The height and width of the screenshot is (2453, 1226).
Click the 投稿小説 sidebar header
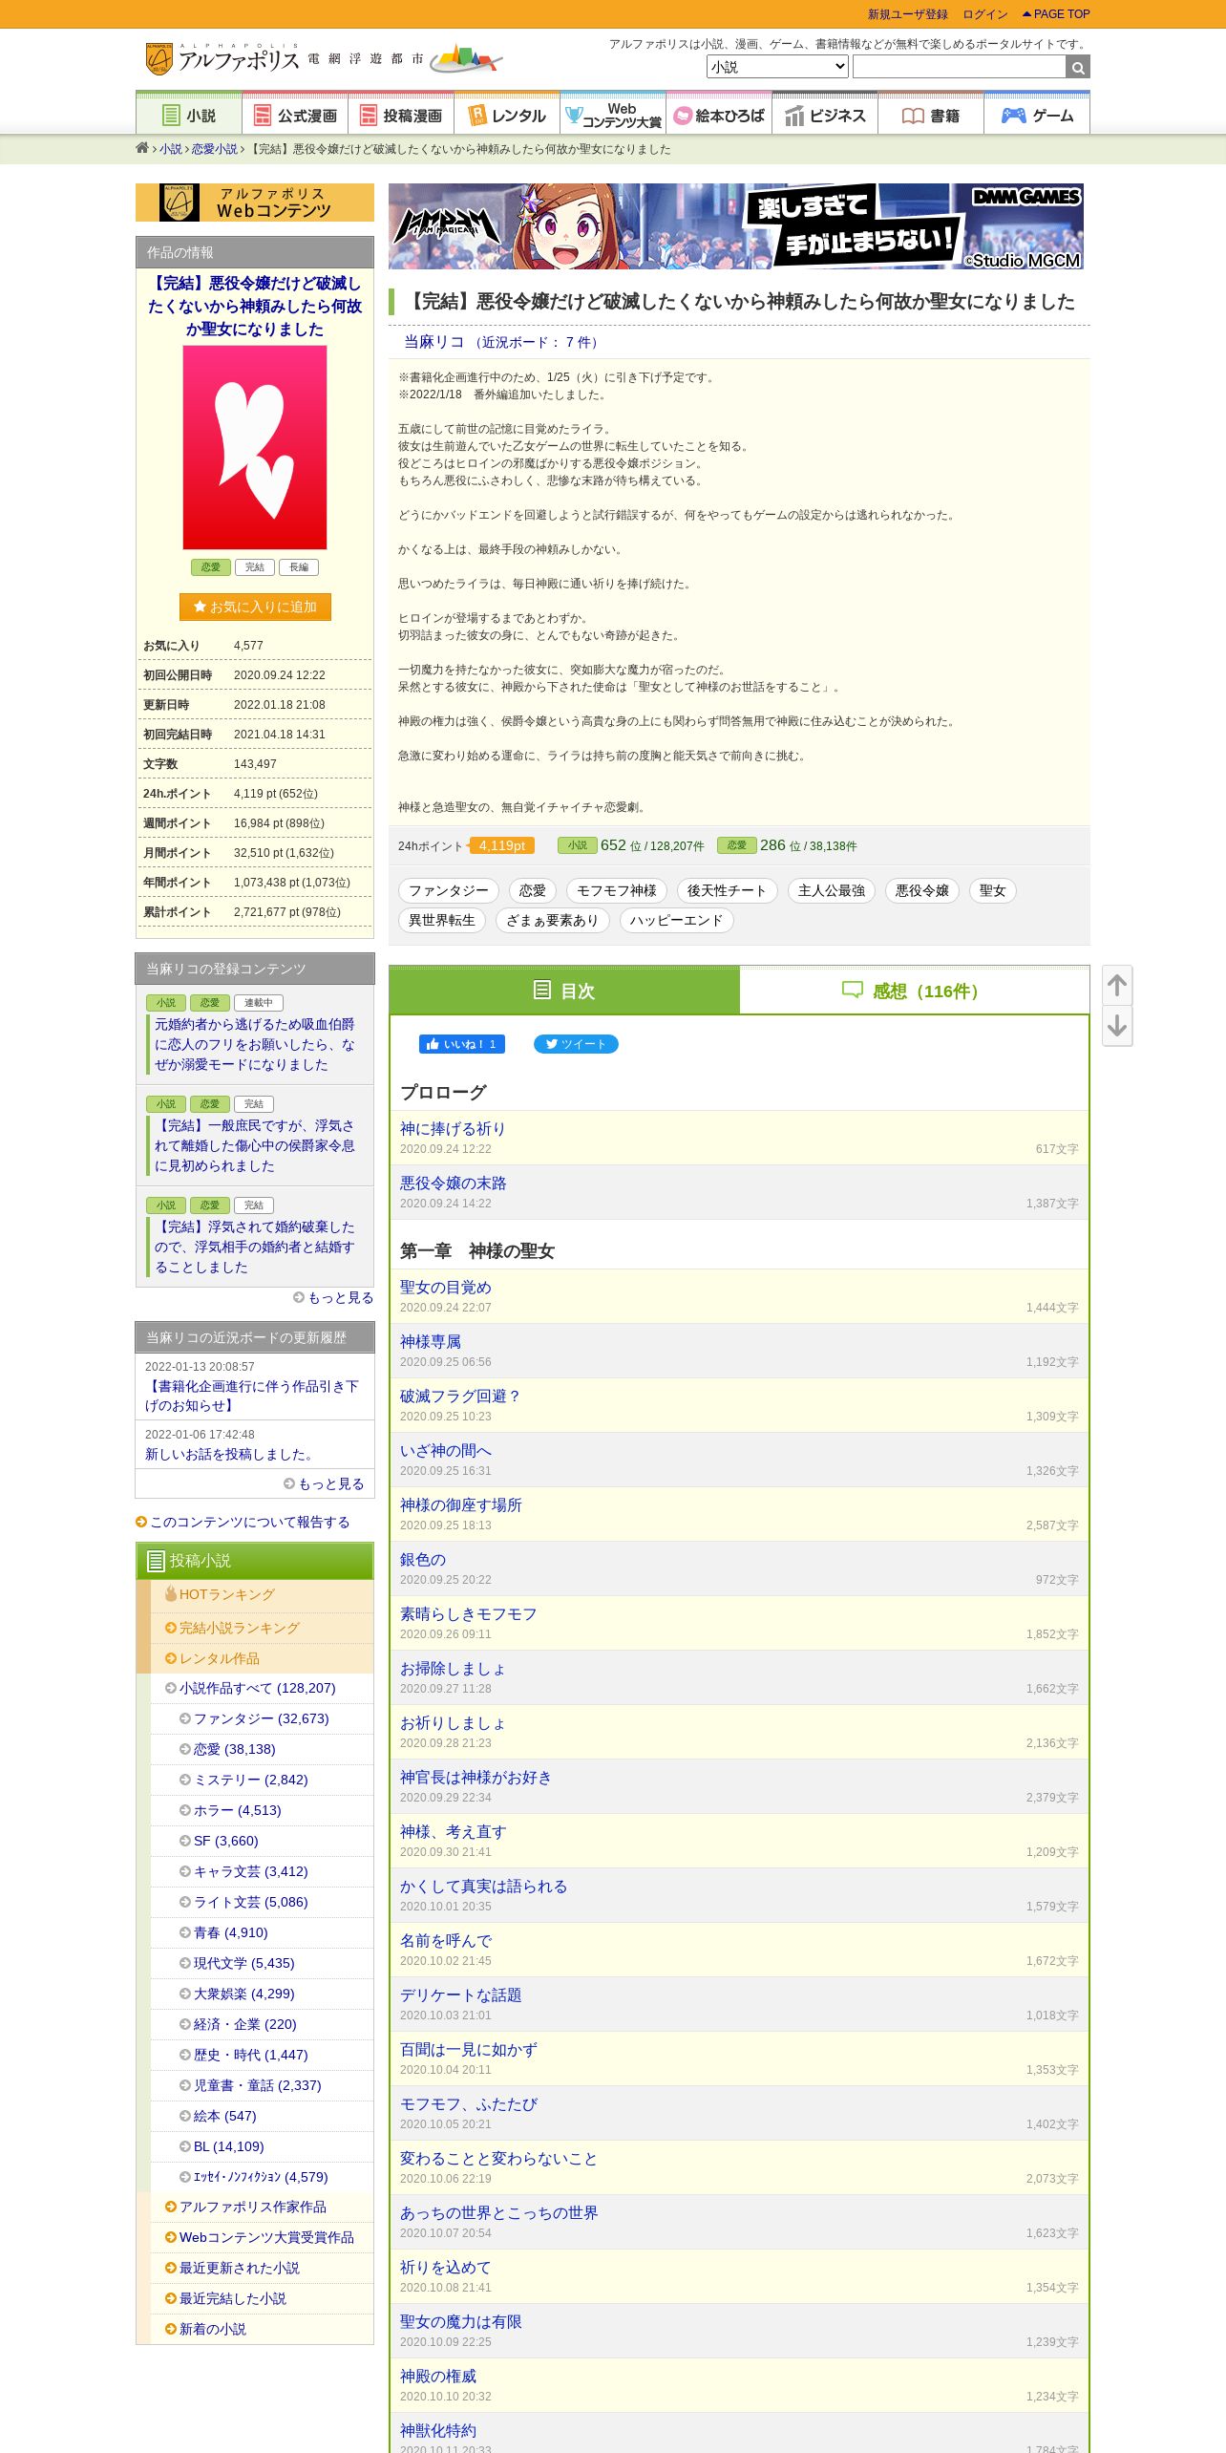(x=255, y=1561)
